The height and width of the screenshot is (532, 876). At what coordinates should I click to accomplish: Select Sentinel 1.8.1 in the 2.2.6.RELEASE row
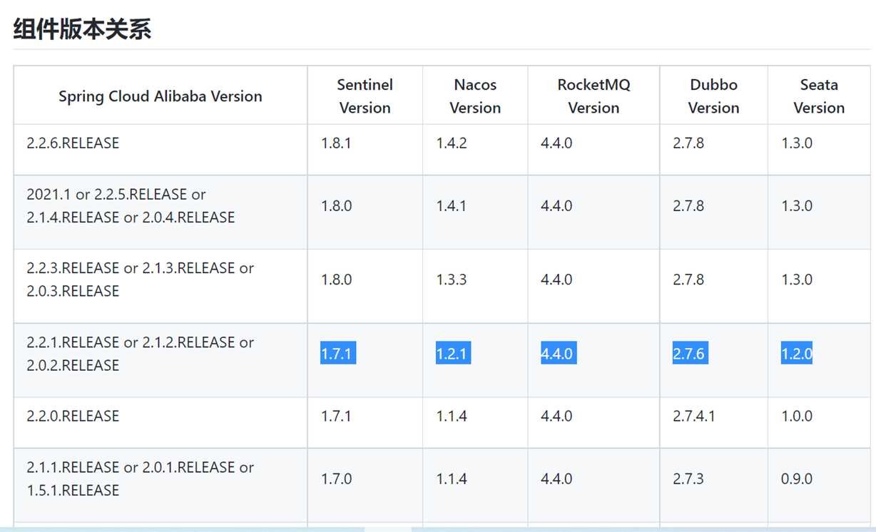point(336,143)
